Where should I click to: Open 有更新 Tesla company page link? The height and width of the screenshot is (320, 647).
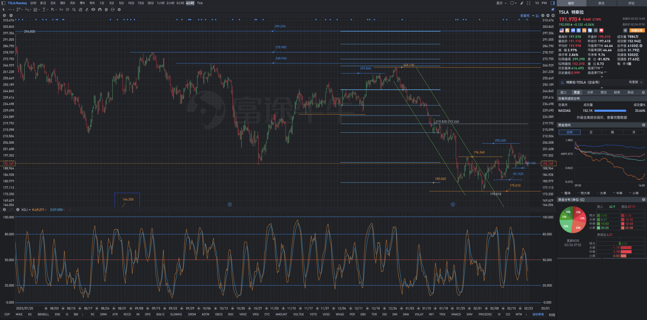(635, 82)
